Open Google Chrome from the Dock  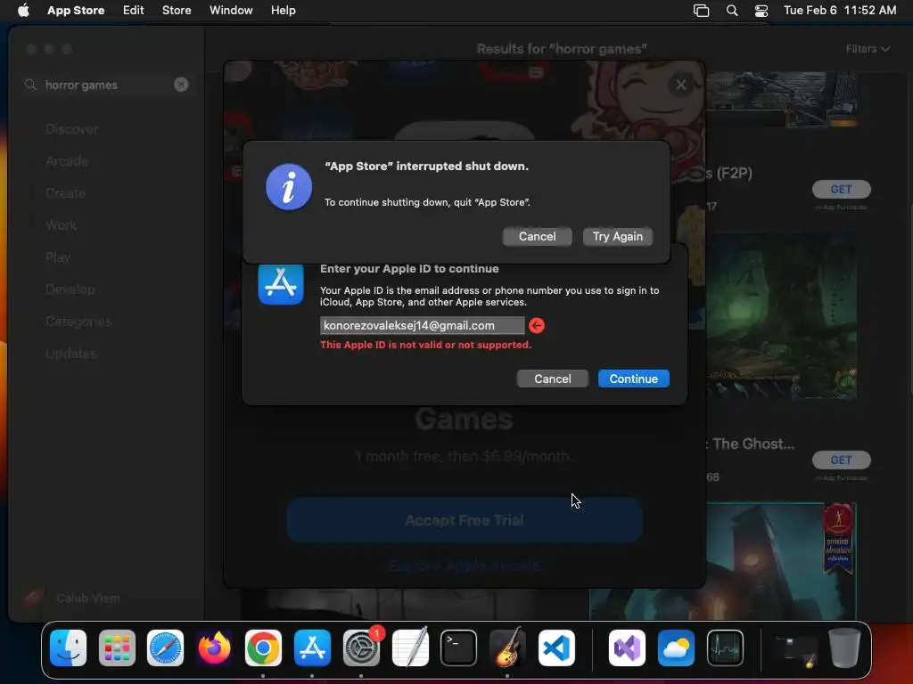tap(263, 648)
